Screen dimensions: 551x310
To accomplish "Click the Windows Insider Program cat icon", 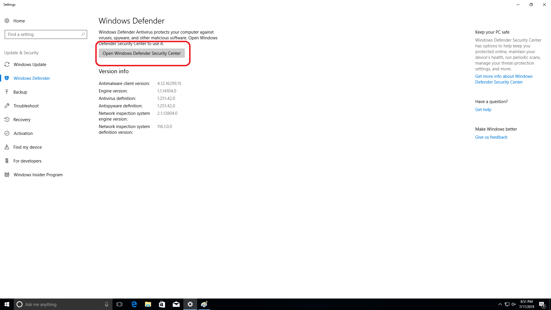I will [x=7, y=175].
